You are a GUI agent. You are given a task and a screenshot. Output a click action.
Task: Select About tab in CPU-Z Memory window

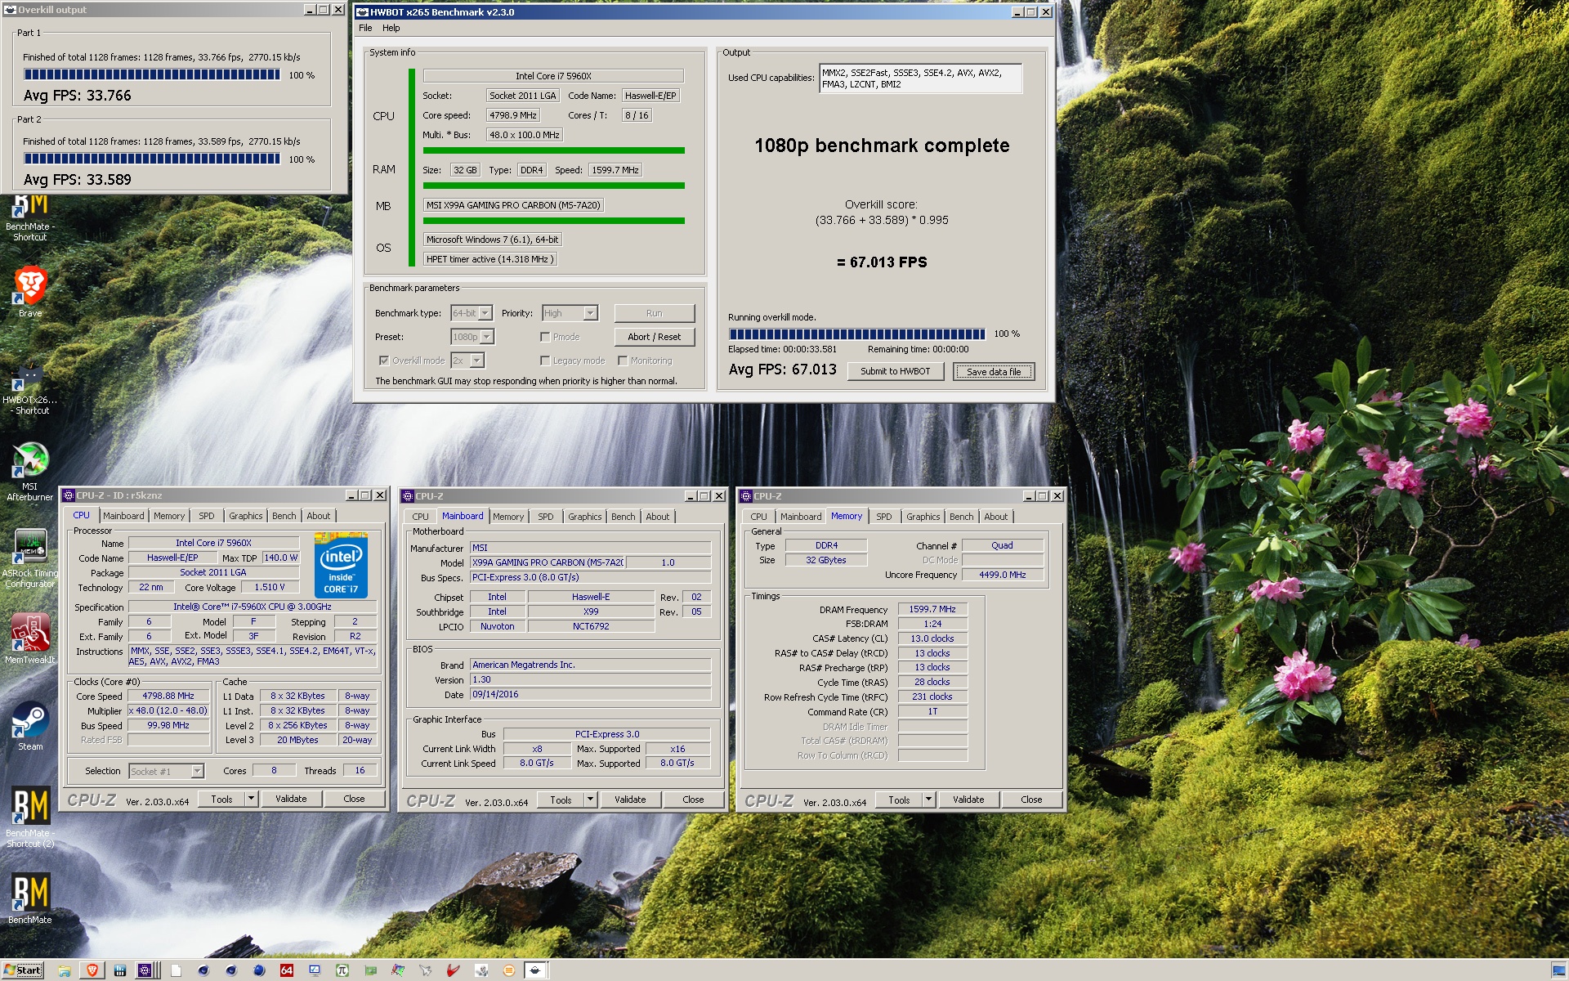[996, 517]
